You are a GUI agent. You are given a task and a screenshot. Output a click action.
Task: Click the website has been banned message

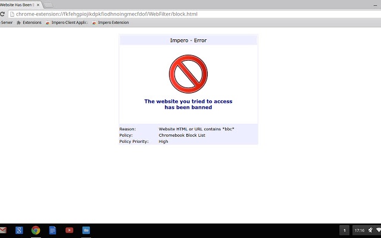coord(188,104)
